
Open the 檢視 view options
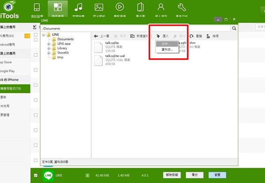212,36
